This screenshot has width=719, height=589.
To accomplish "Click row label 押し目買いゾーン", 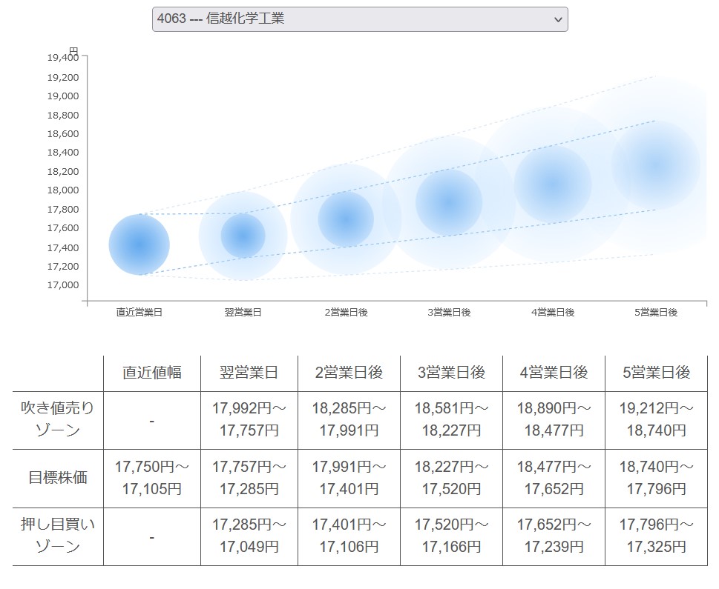I will (58, 536).
